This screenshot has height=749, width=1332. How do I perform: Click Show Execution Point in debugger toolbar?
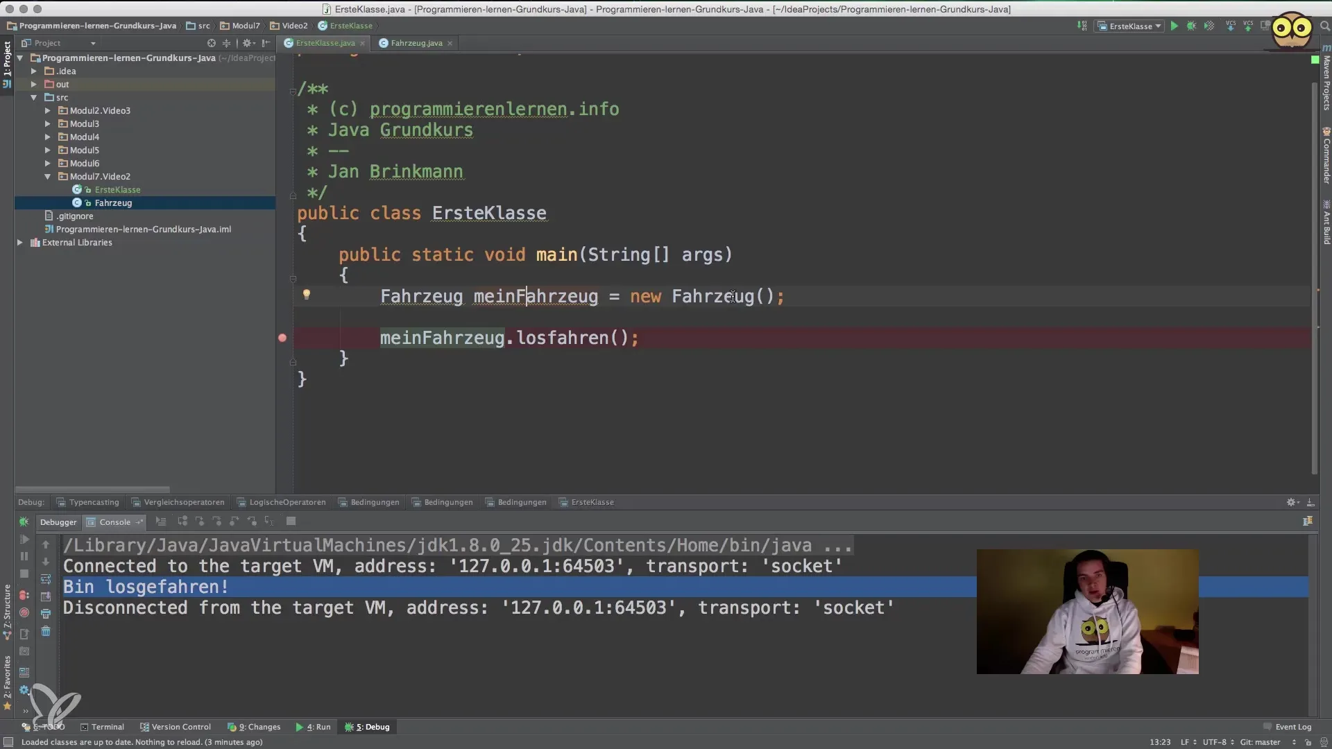tap(161, 522)
